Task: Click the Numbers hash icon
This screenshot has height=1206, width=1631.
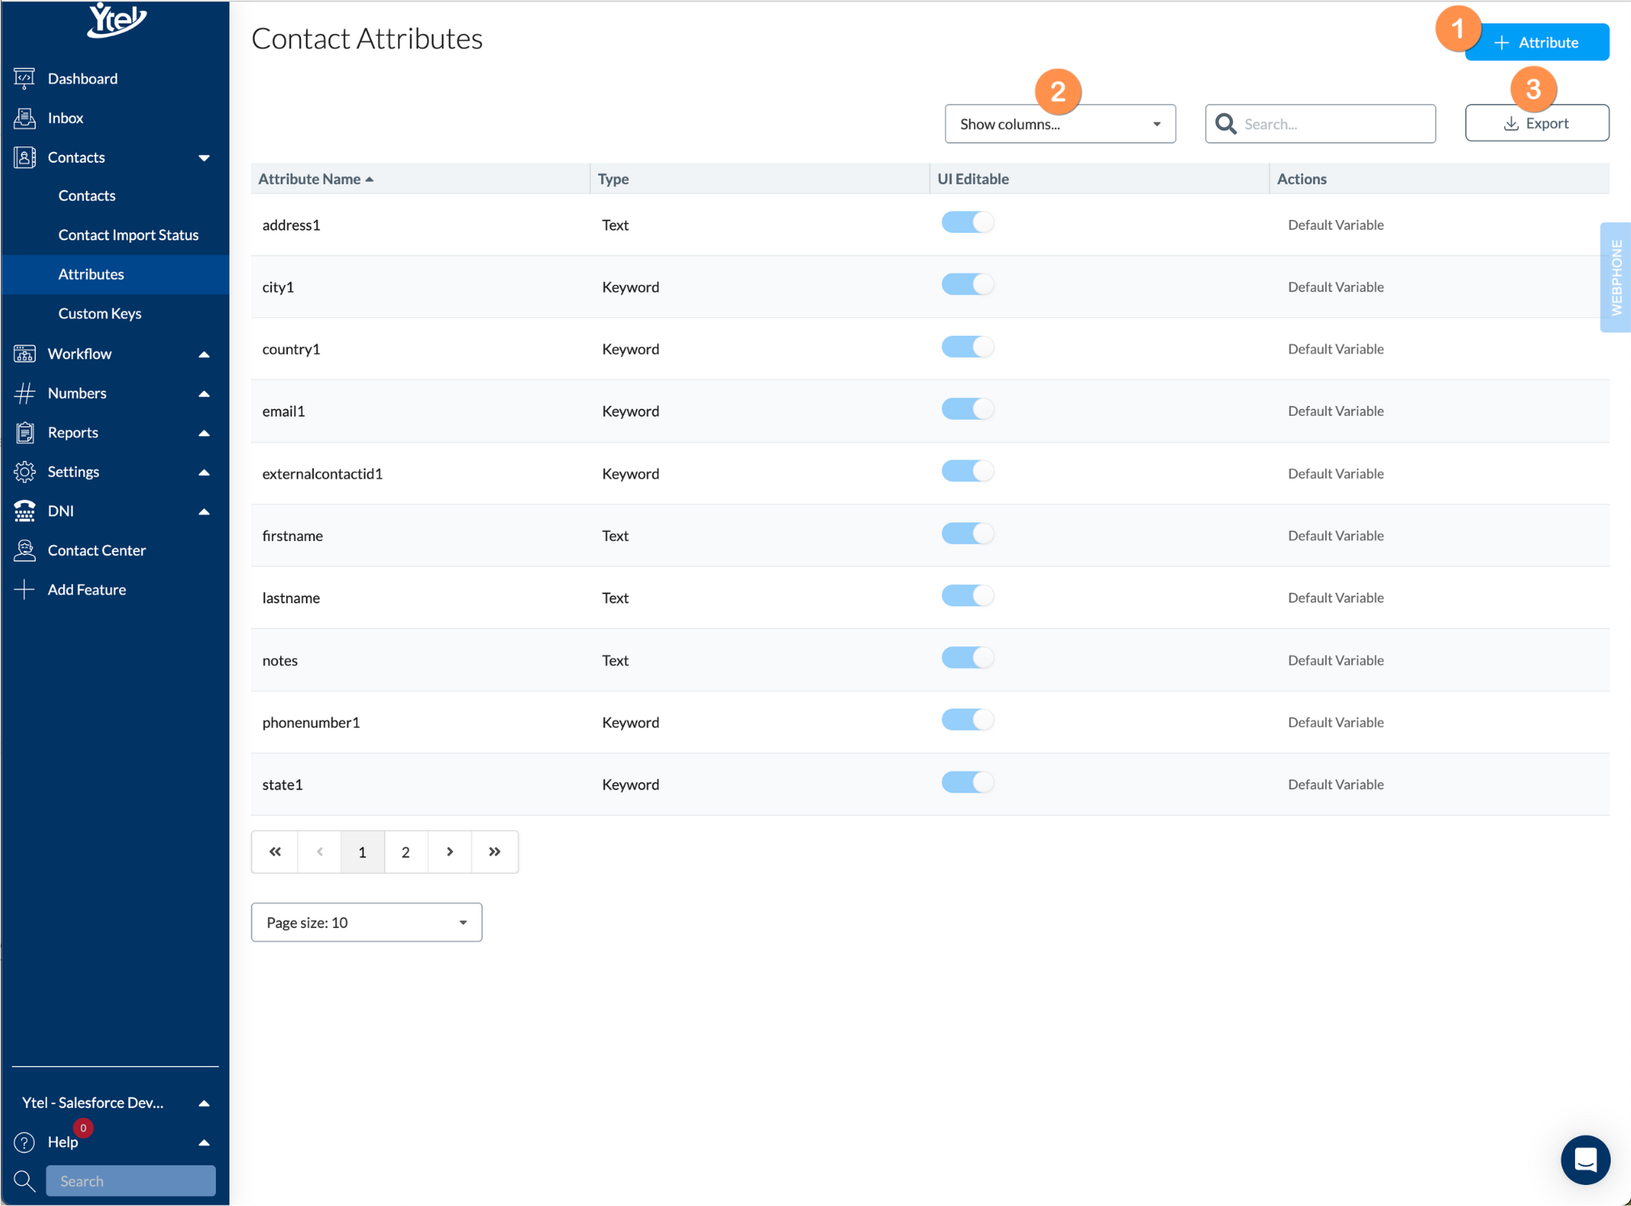Action: point(24,393)
